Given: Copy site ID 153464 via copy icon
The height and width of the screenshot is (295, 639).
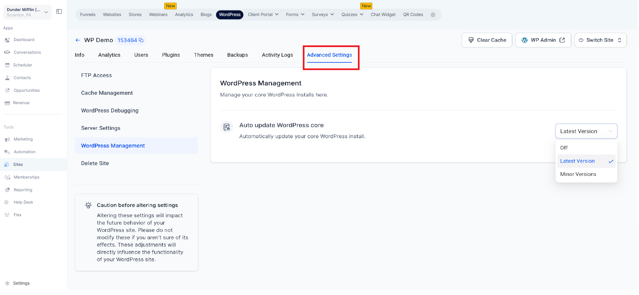Looking at the screenshot, I should coord(141,40).
